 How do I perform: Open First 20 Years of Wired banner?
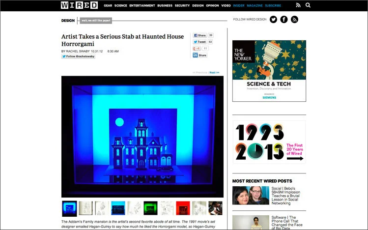(269, 142)
